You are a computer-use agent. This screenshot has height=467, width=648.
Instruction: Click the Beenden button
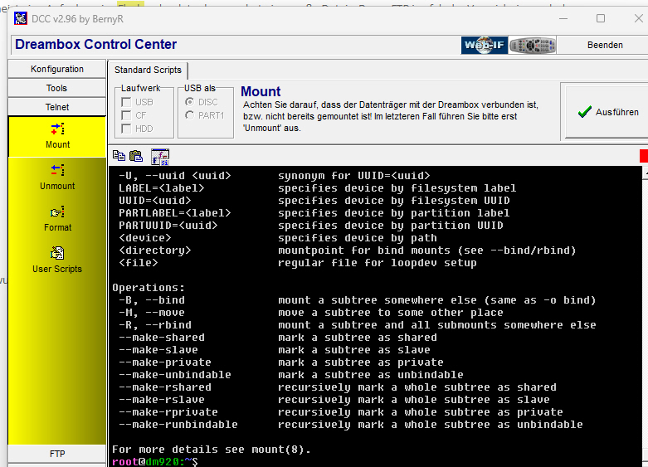pyautogui.click(x=605, y=45)
